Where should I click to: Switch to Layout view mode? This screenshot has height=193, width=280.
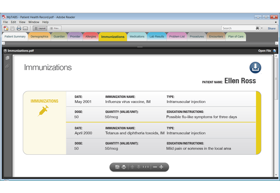coord(40,28)
